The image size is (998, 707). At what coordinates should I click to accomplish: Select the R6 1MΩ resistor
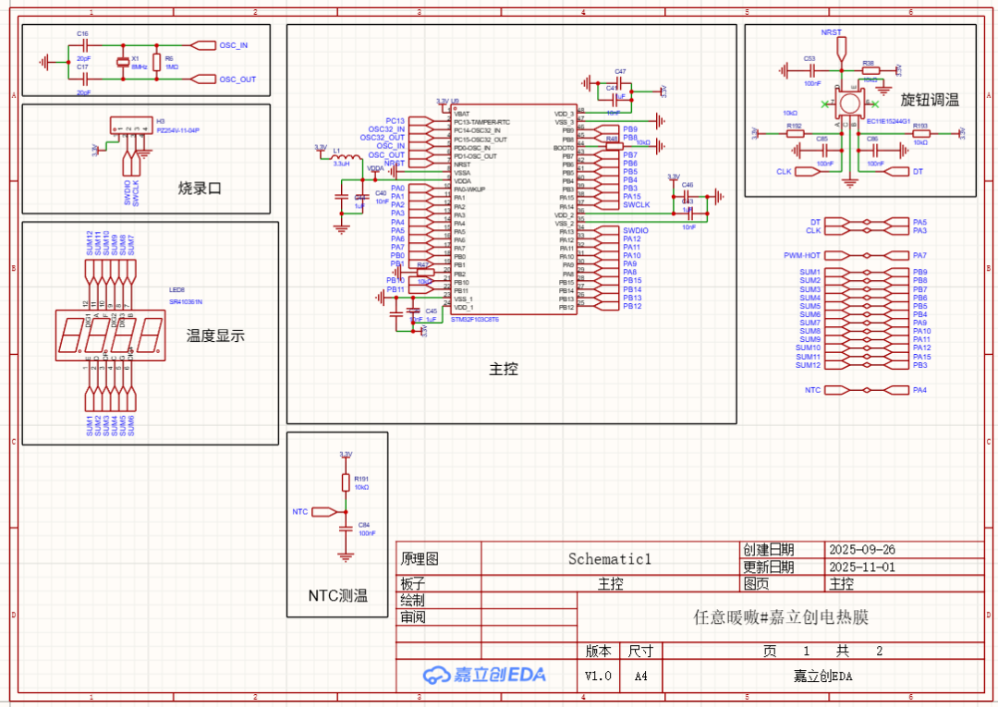(x=156, y=62)
